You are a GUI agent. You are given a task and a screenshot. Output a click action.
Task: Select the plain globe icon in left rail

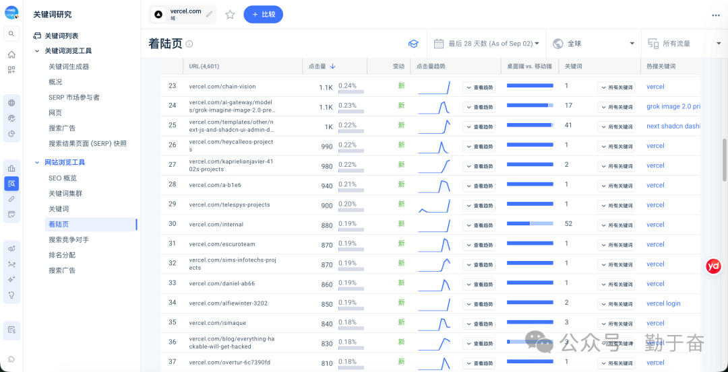point(11,103)
